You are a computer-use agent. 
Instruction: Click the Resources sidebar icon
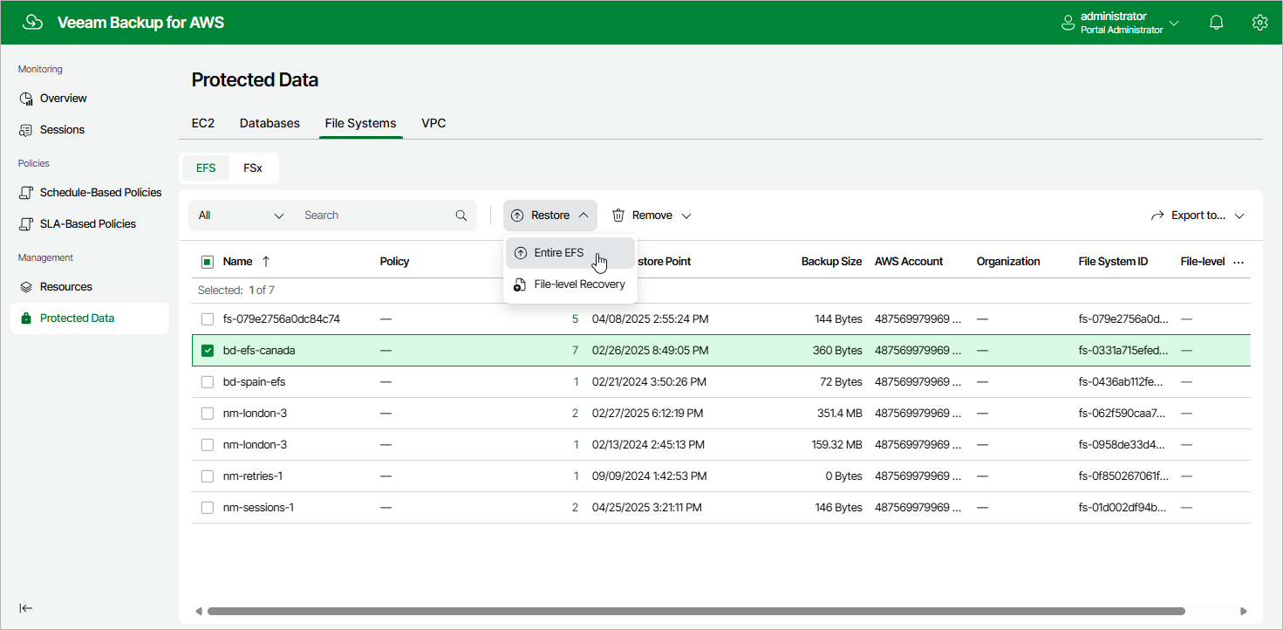(x=26, y=287)
